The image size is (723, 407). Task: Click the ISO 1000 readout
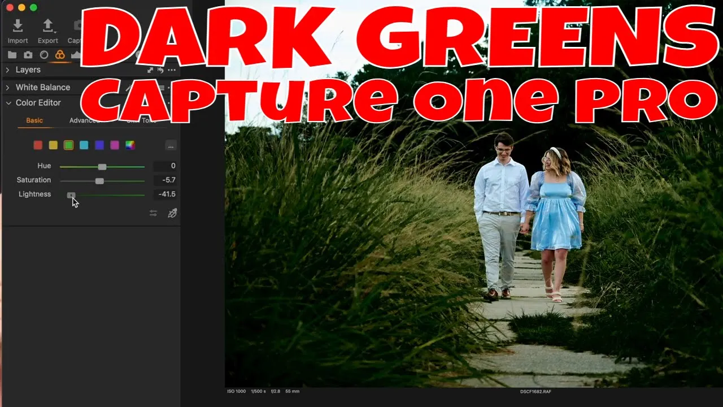(237, 391)
